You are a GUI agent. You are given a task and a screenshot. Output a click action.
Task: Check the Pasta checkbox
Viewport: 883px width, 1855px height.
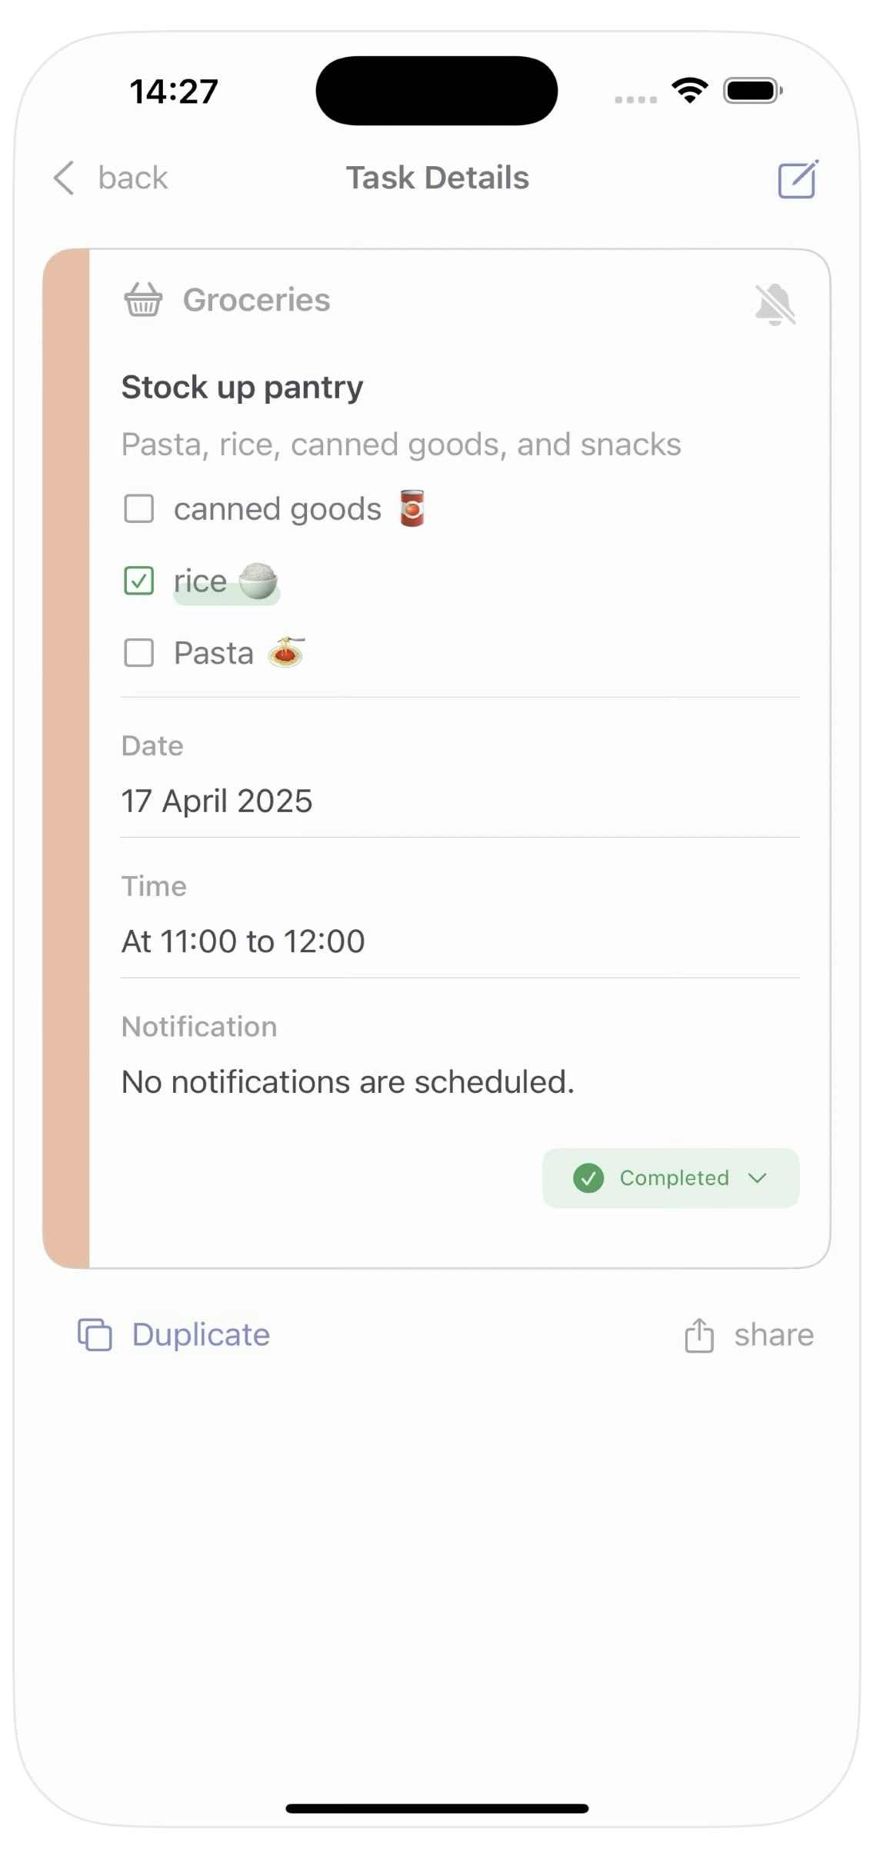[139, 653]
